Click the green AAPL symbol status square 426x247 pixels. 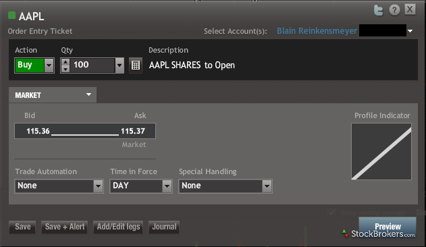pos(11,16)
